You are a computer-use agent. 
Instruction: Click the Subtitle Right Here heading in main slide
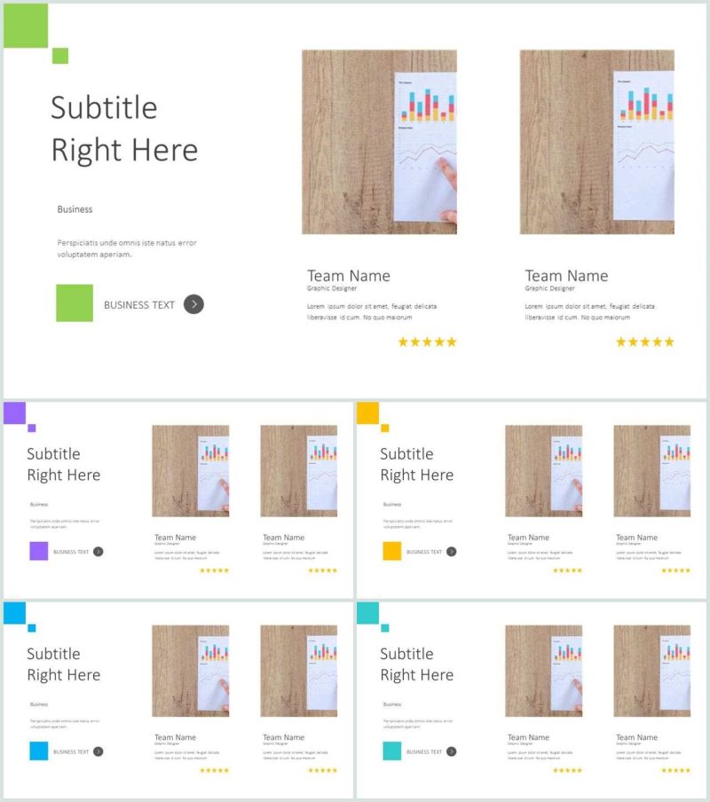coord(124,129)
